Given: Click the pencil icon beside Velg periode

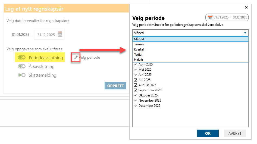Looking at the screenshot, I should tap(76, 57).
